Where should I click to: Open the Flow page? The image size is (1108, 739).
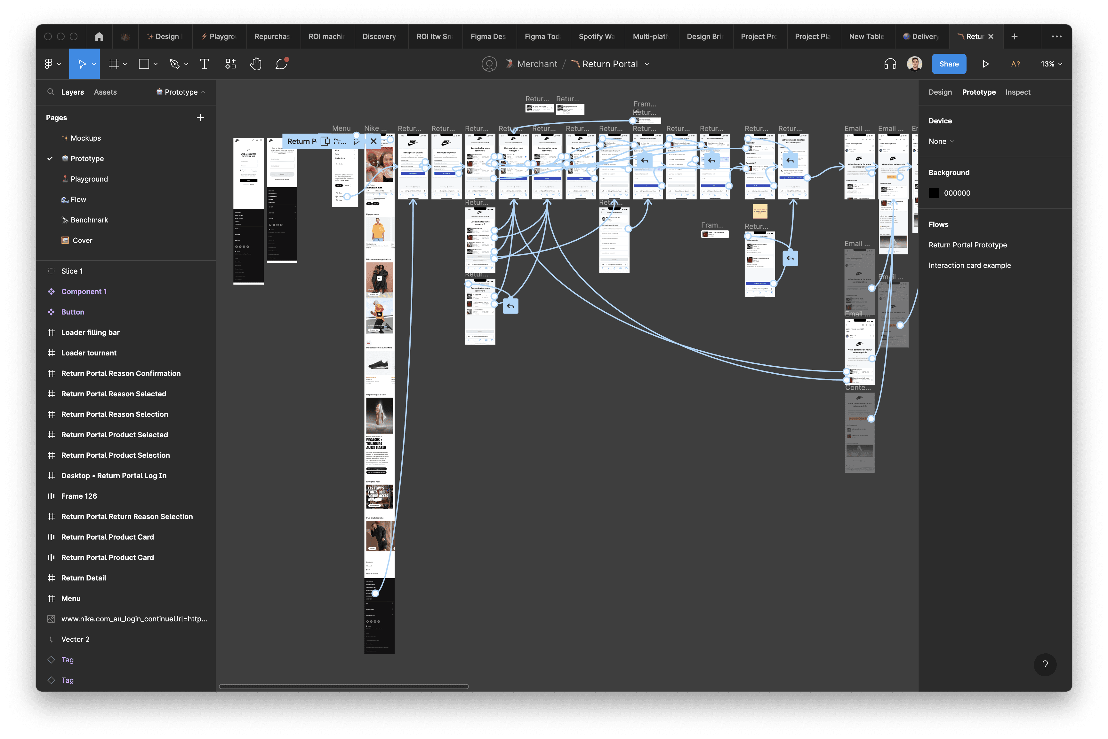pyautogui.click(x=78, y=199)
